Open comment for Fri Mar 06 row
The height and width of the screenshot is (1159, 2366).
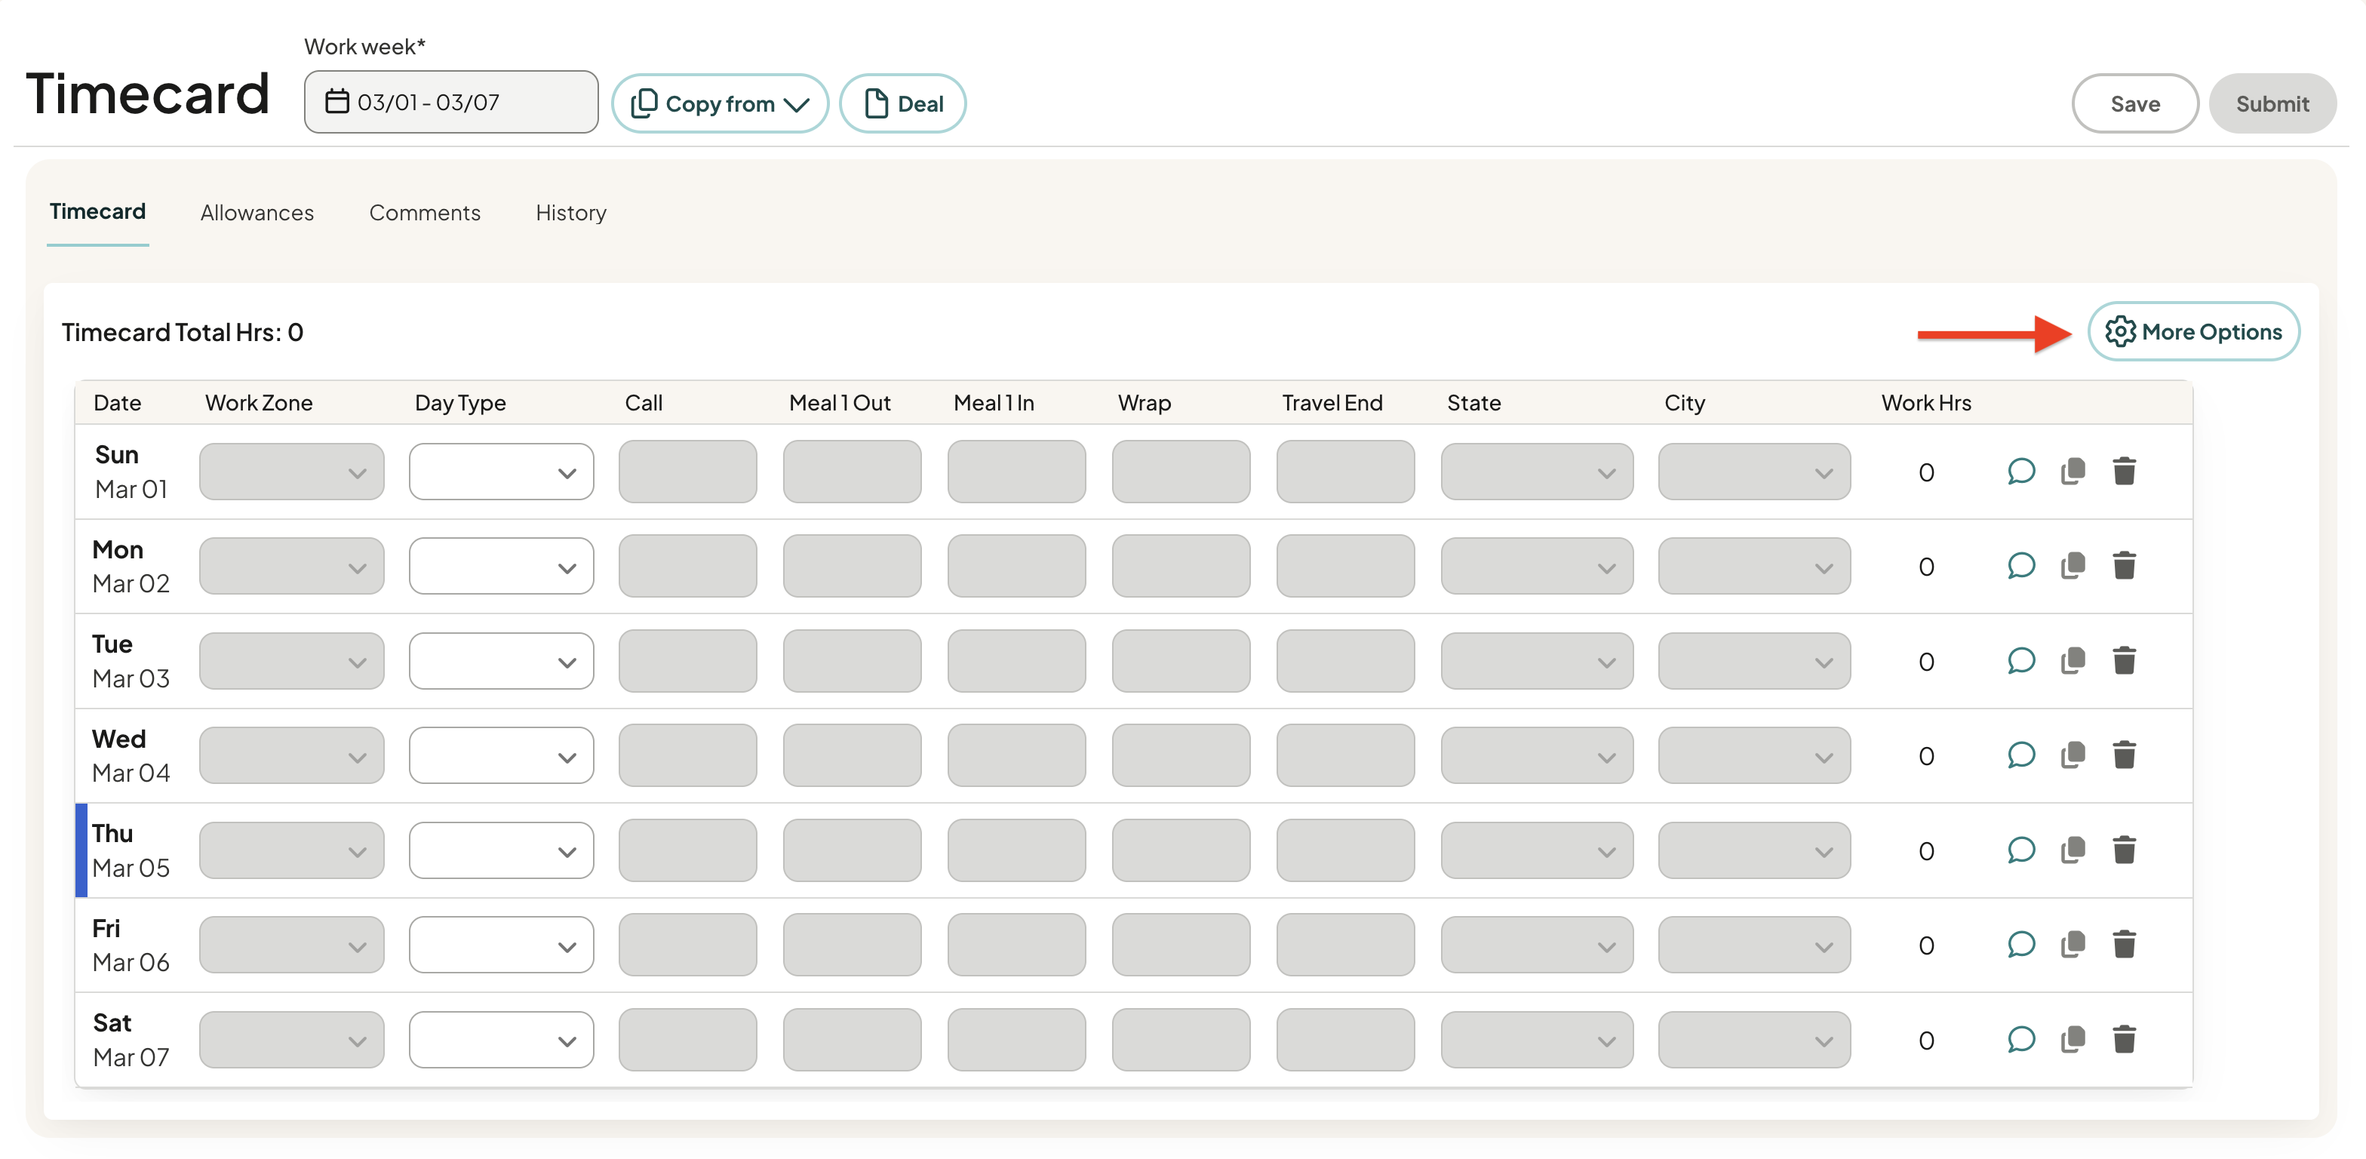(2020, 944)
